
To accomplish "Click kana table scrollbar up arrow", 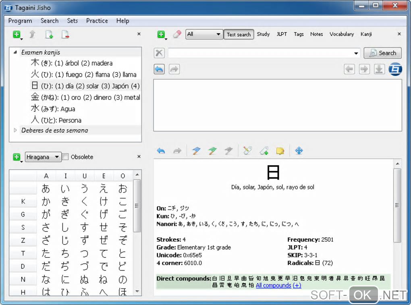I will [x=137, y=174].
